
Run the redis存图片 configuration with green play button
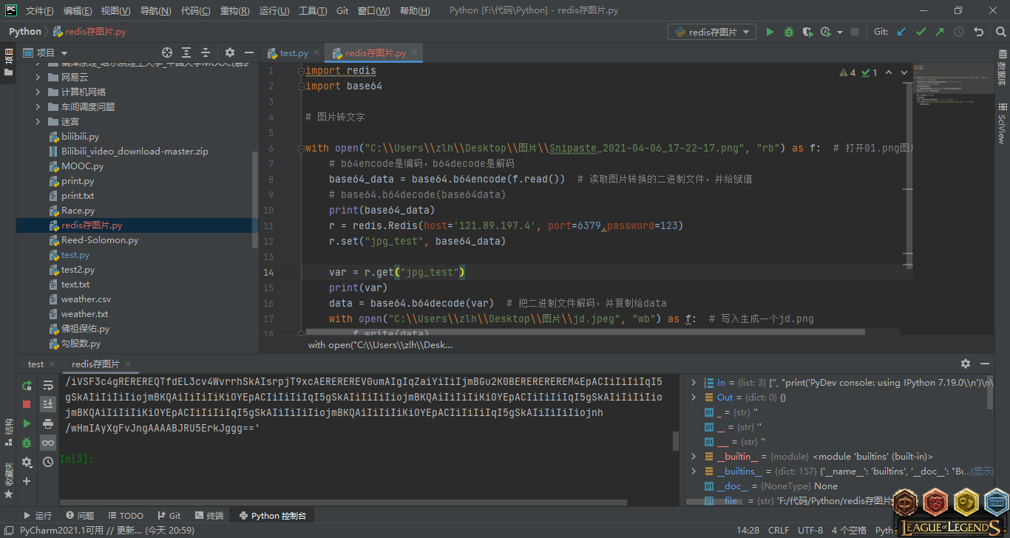770,32
